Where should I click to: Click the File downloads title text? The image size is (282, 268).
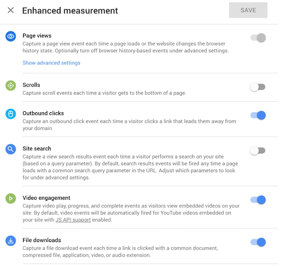(42, 240)
